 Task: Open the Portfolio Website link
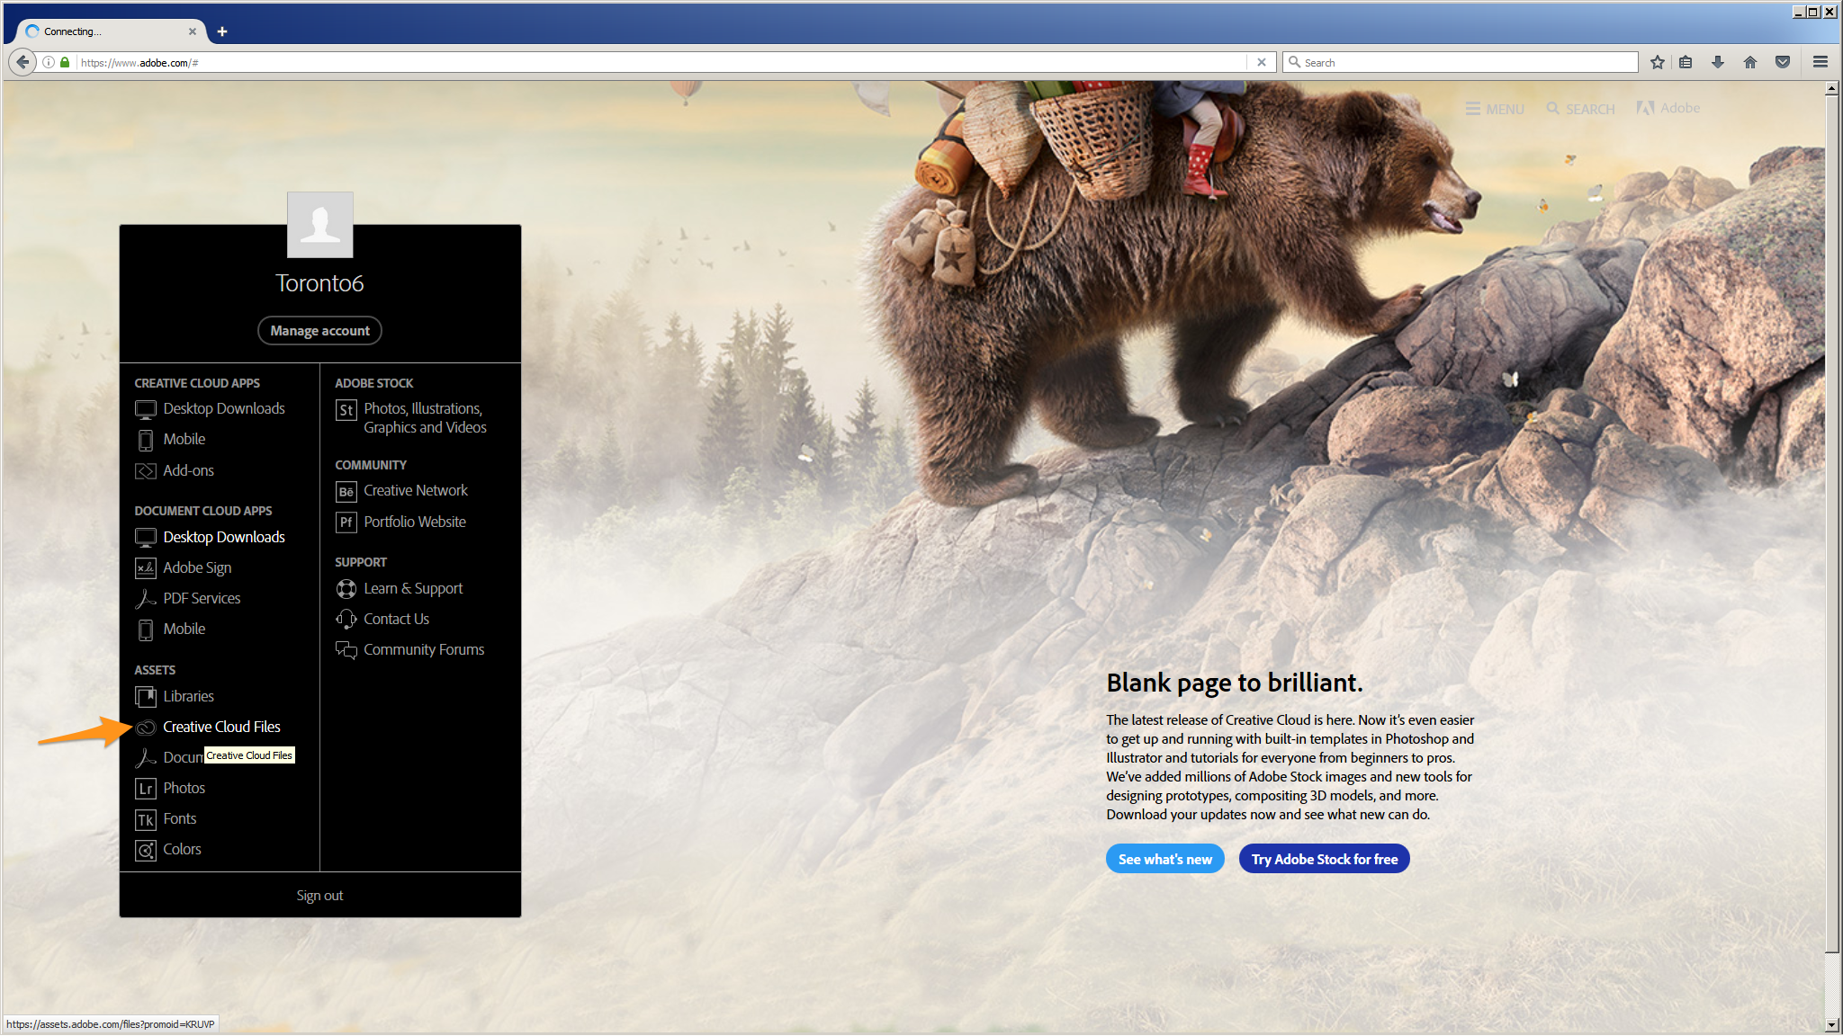[415, 522]
